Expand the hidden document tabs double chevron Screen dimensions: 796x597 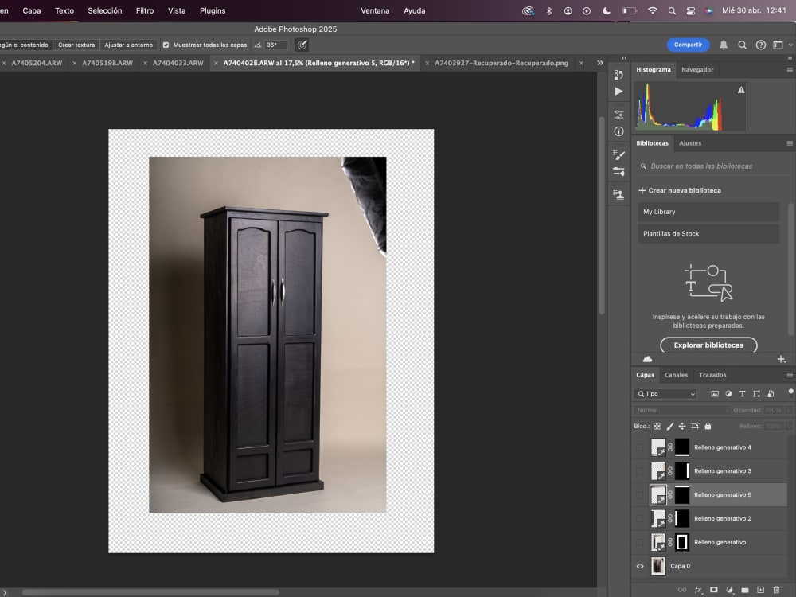click(600, 63)
